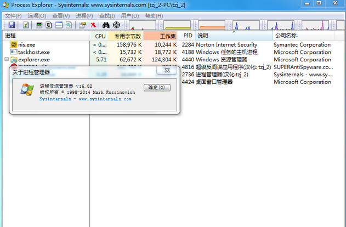This screenshot has width=346, height=227.
Task: Click the DLL/handle view toolbar icon
Action: (69, 25)
